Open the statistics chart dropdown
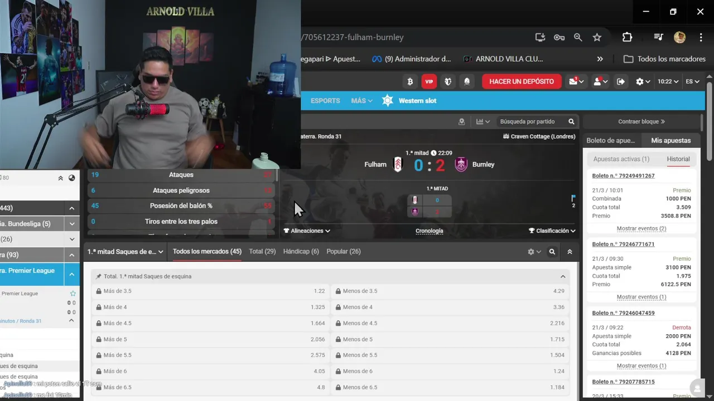The height and width of the screenshot is (401, 714). [x=483, y=121]
